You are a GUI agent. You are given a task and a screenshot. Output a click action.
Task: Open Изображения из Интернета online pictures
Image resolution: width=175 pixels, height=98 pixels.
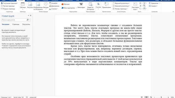point(38,6)
